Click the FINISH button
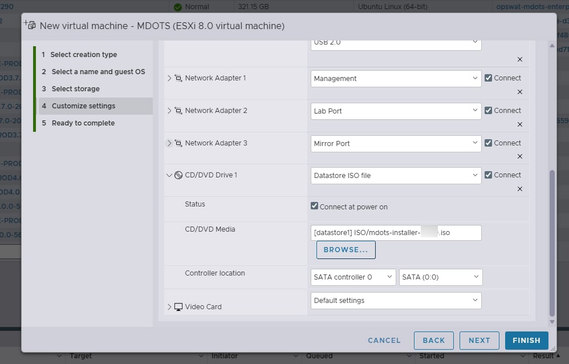This screenshot has width=569, height=364. pyautogui.click(x=527, y=341)
